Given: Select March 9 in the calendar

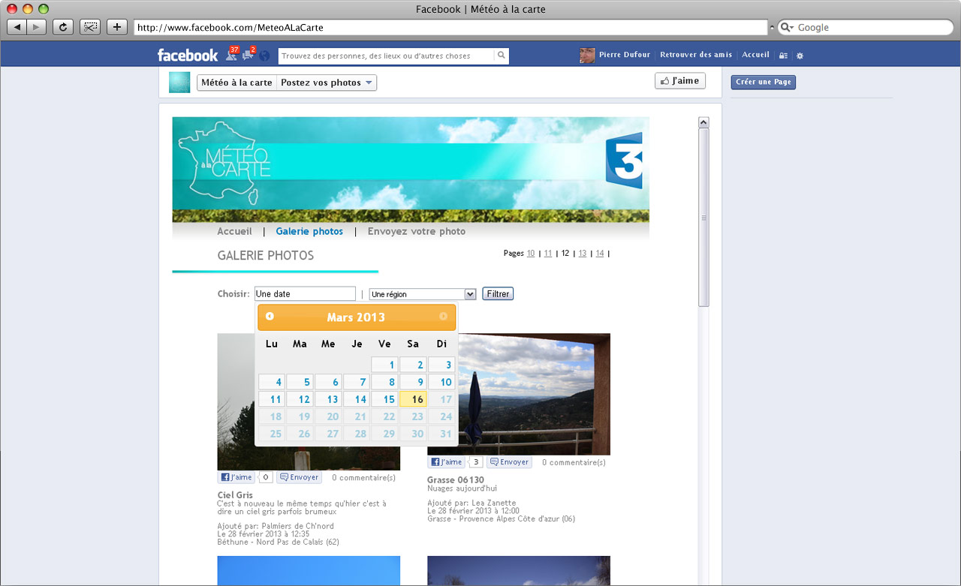Looking at the screenshot, I should click(x=413, y=382).
